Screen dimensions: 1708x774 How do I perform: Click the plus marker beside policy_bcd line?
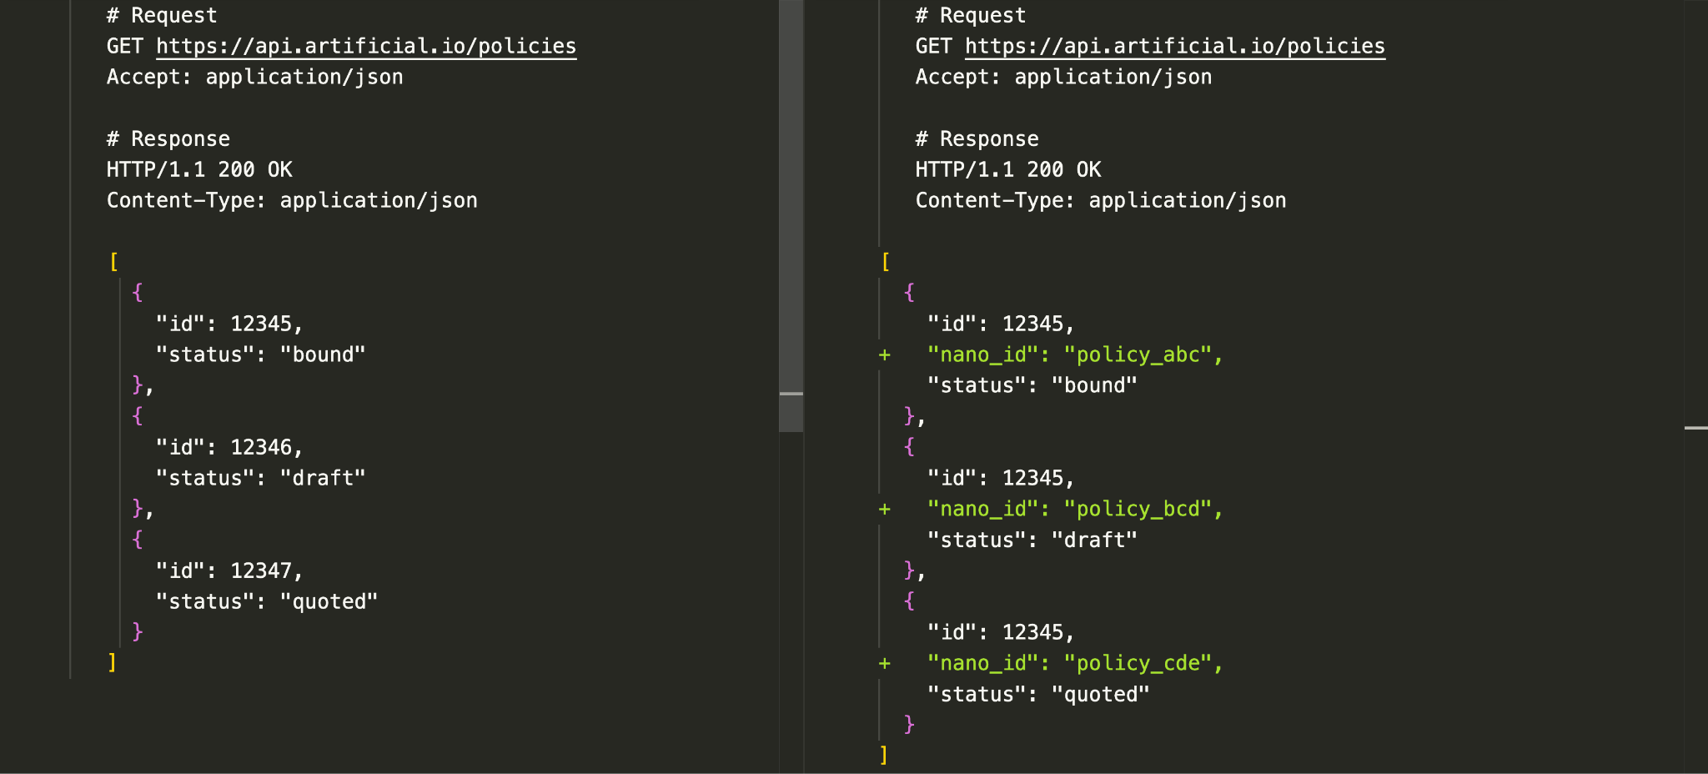[885, 510]
